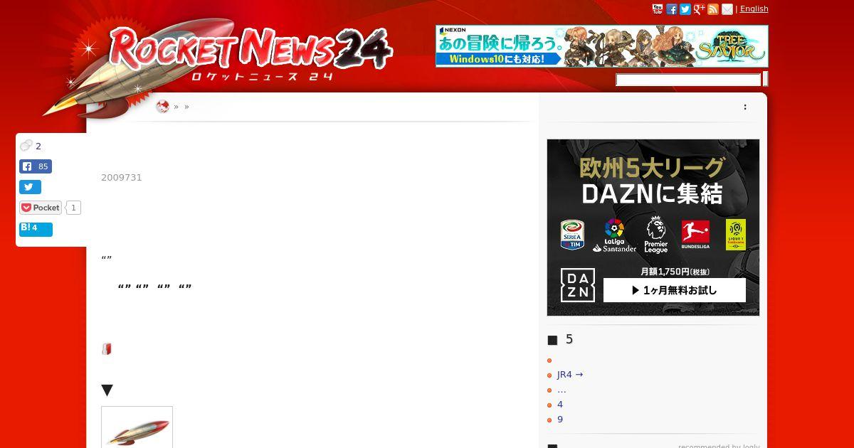This screenshot has width=854, height=448.
Task: Open the comments bubble icon showing 2
Action: pos(26,146)
